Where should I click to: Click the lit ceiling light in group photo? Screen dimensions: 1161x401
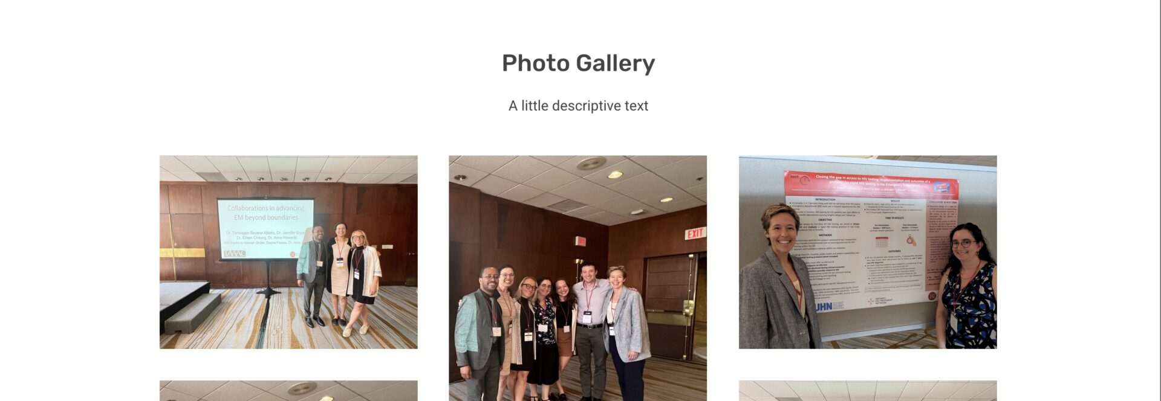click(615, 175)
